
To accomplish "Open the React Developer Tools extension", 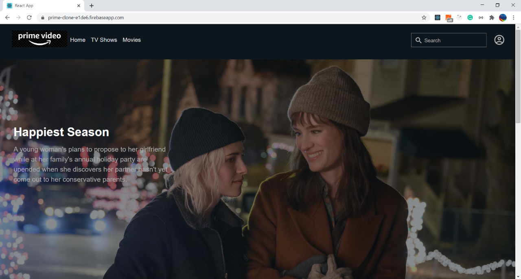I will 438,17.
